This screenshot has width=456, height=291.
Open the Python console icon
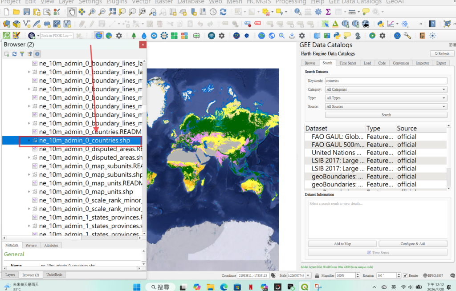coord(380,24)
